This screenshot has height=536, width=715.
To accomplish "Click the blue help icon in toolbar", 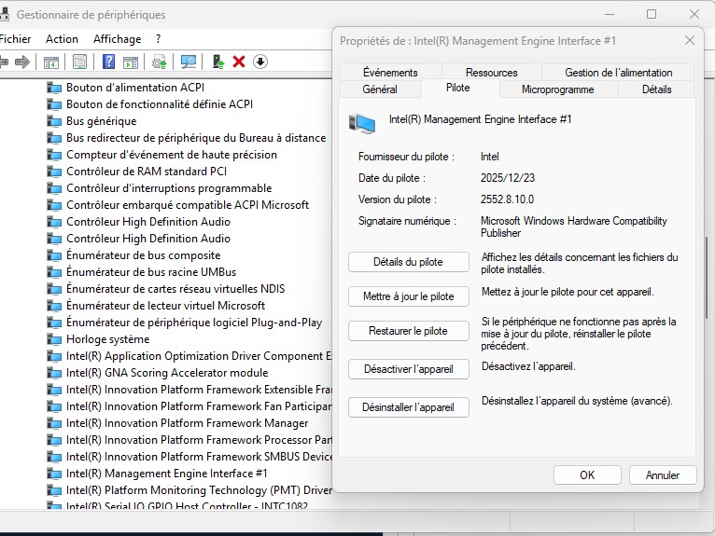I will [x=108, y=62].
